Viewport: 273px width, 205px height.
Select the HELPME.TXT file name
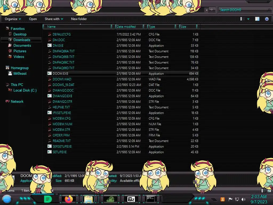point(61,107)
